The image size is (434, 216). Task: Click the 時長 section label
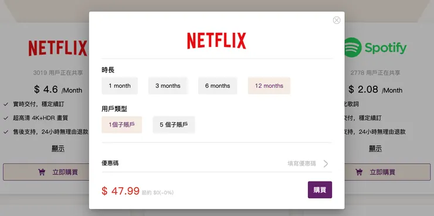pyautogui.click(x=108, y=70)
